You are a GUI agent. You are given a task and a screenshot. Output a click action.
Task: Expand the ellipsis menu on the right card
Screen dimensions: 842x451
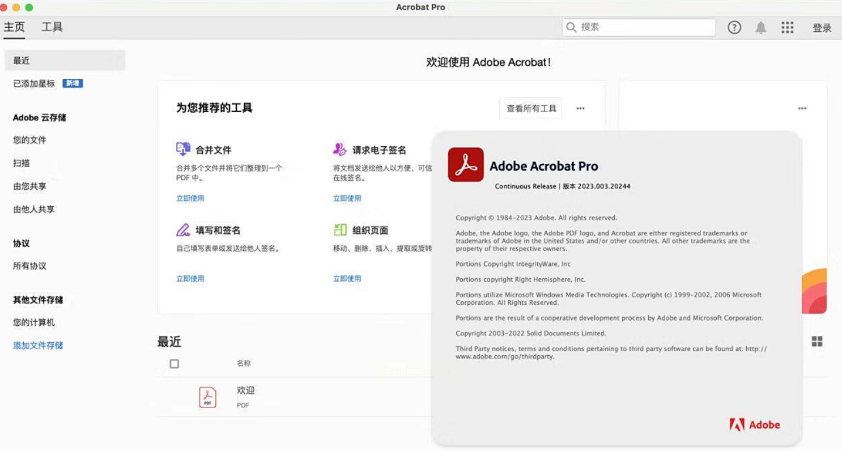pyautogui.click(x=802, y=109)
